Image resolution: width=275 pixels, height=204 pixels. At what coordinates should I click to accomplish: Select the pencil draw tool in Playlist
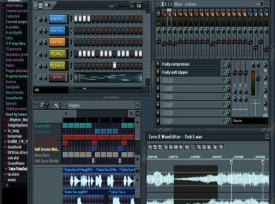coord(42,106)
